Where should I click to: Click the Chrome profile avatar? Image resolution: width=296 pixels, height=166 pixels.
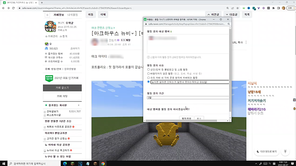point(283,8)
